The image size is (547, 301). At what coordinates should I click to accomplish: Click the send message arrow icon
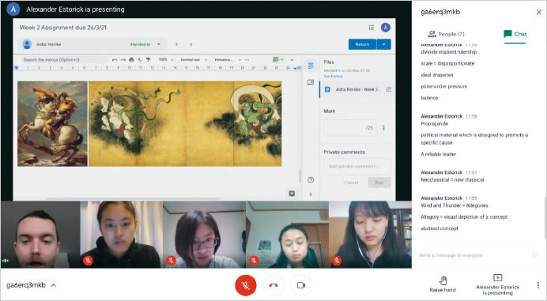pyautogui.click(x=535, y=255)
